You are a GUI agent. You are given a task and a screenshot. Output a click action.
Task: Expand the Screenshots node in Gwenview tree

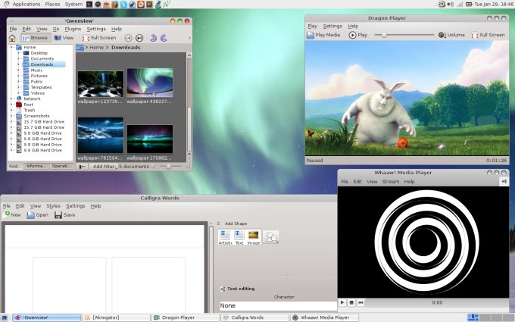point(11,116)
